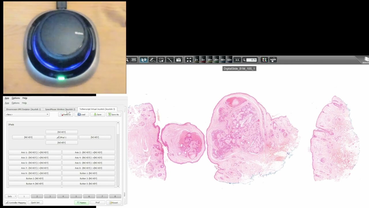369x208 pixels.
Task: Click the icon after color adjustment
Action: 273,60
